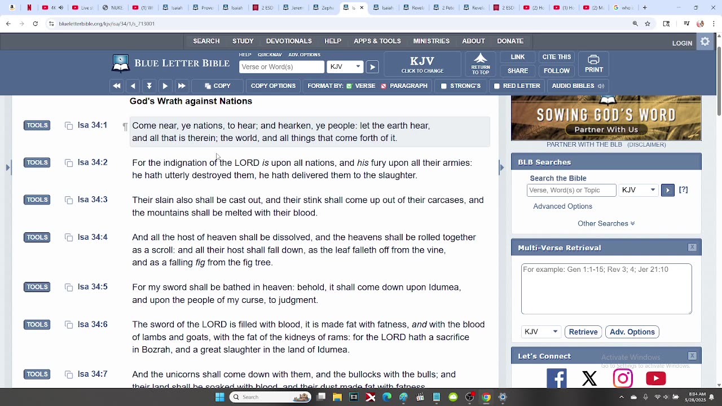Enable Verse format checkbox

(x=349, y=86)
